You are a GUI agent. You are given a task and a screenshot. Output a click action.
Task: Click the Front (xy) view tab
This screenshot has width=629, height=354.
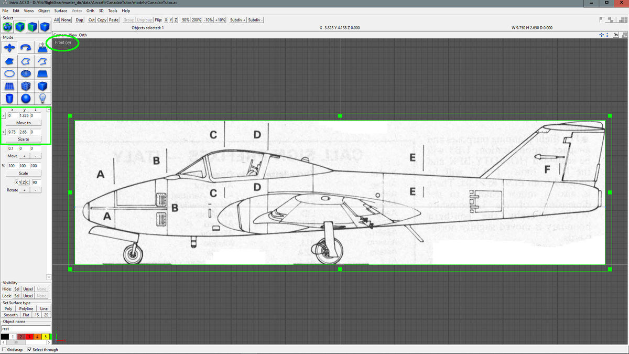[63, 42]
